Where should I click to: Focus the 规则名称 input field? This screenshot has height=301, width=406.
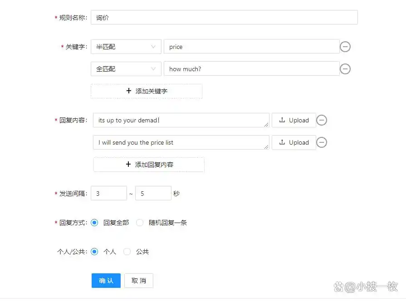click(224, 18)
